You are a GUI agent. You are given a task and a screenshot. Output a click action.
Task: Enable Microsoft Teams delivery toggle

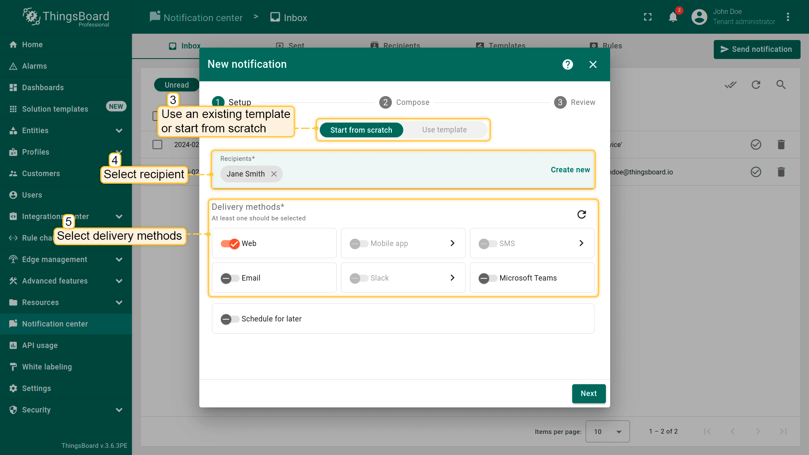coord(488,278)
